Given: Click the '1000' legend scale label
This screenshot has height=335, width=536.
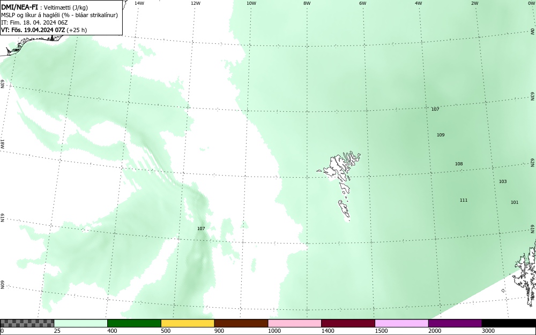Looking at the screenshot, I should [274, 331].
